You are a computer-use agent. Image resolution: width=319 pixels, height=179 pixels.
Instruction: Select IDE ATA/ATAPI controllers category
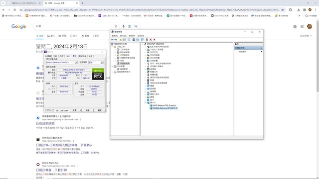tap(159, 47)
